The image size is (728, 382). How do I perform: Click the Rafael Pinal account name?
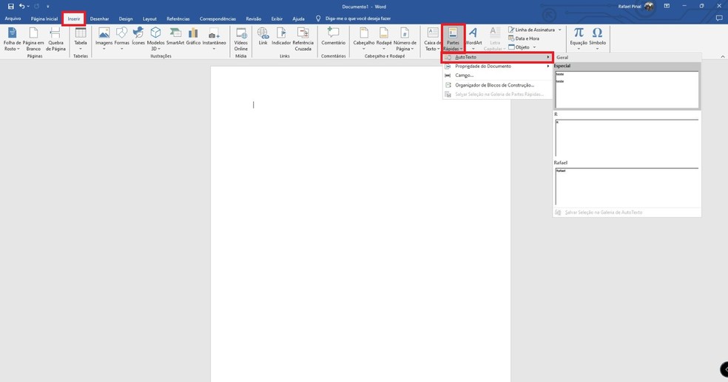[x=630, y=7]
